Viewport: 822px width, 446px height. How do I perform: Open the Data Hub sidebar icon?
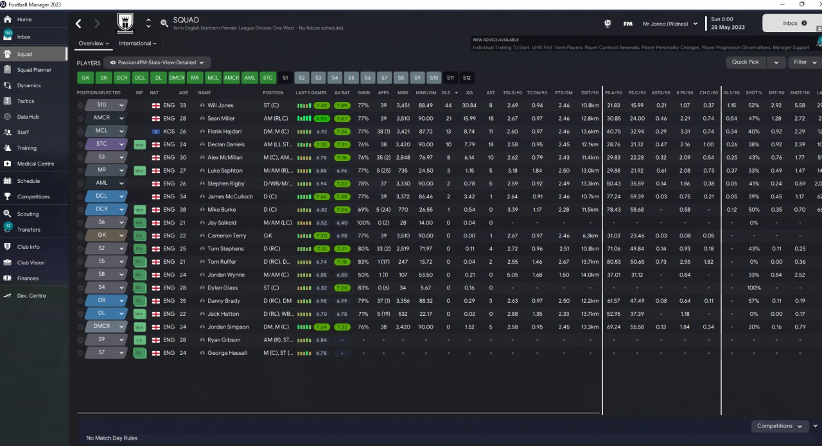tap(8, 117)
